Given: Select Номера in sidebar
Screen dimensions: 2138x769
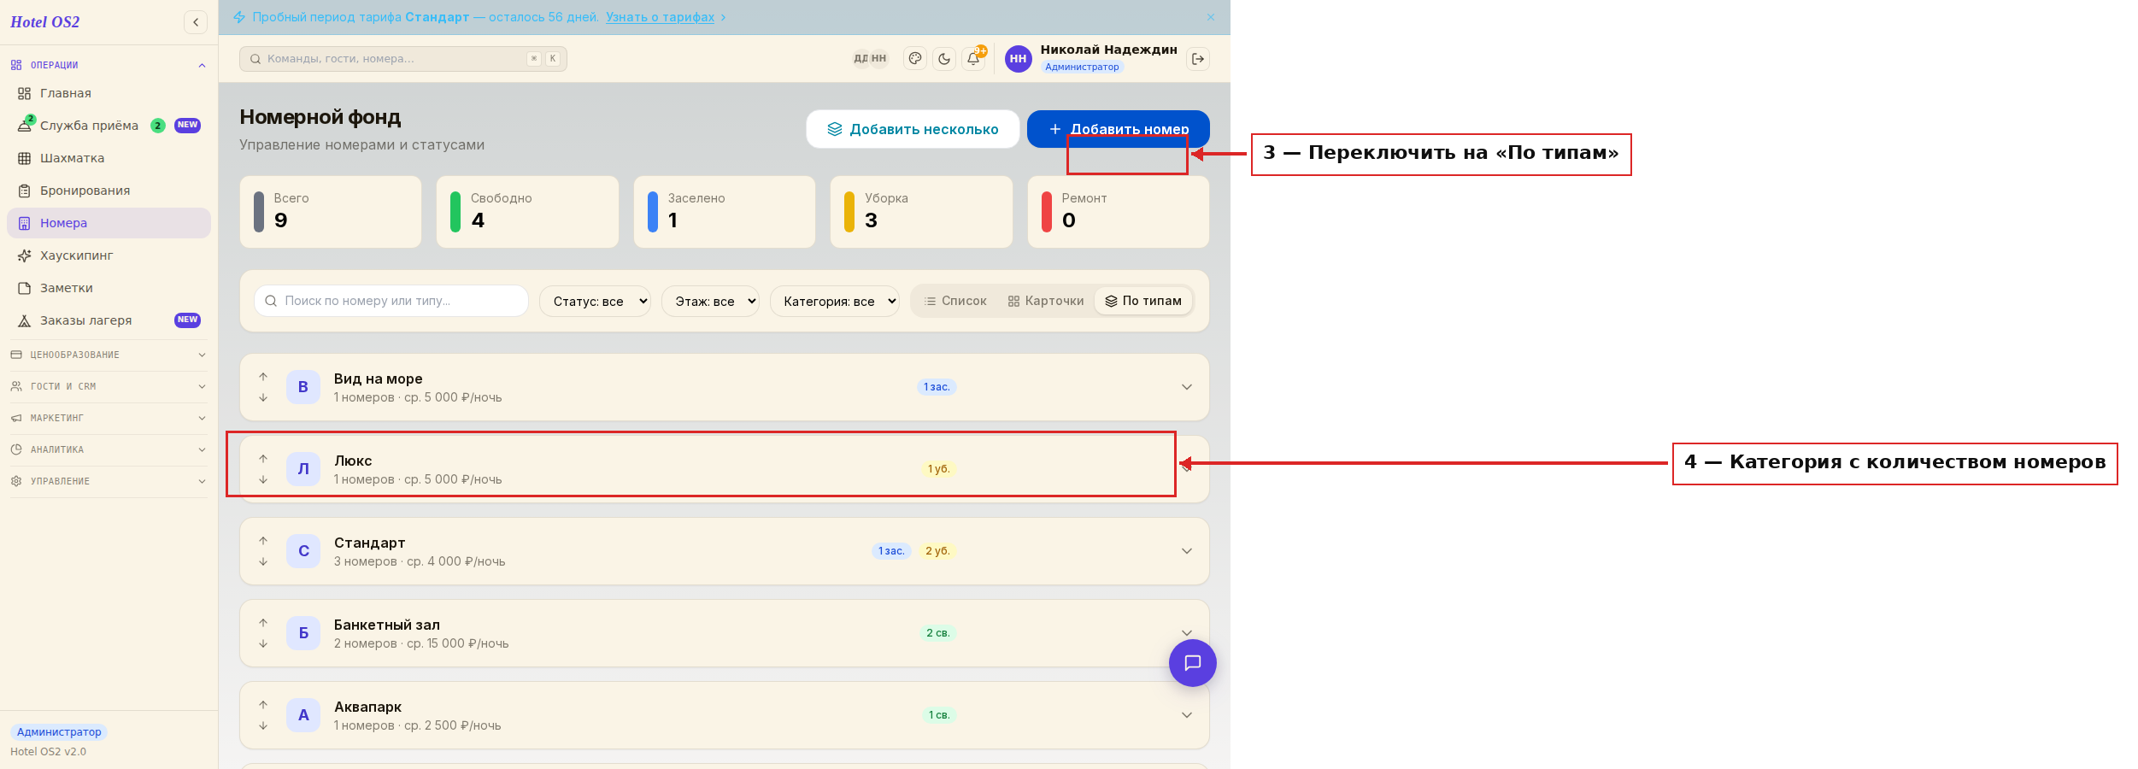Looking at the screenshot, I should pos(109,223).
